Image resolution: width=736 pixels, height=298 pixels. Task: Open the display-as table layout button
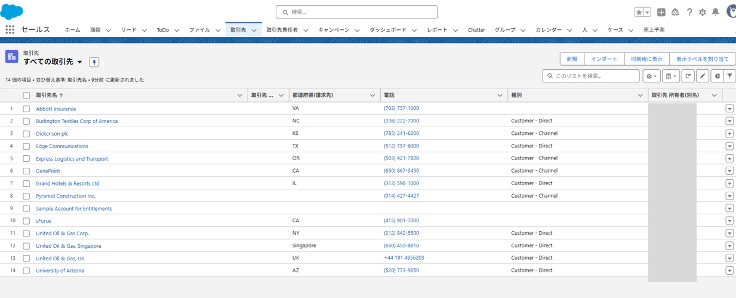tap(671, 76)
